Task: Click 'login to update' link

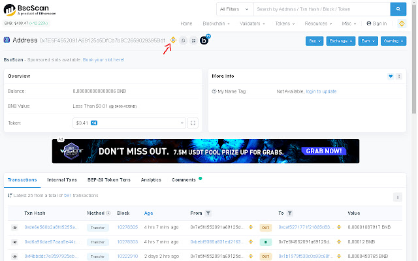Action: point(322,91)
